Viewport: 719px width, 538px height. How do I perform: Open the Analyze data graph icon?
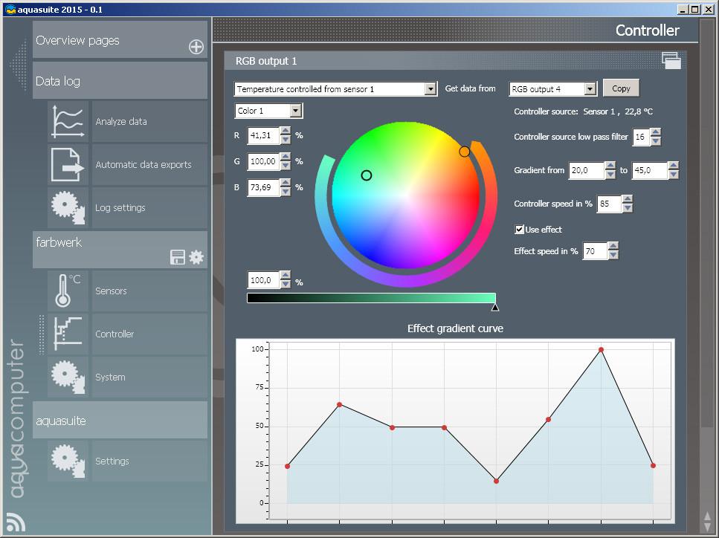coord(68,122)
